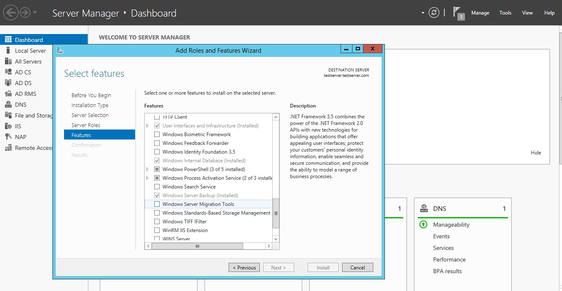Select the IIS sidebar icon
Image resolution: width=562 pixels, height=291 pixels.
tap(8, 126)
